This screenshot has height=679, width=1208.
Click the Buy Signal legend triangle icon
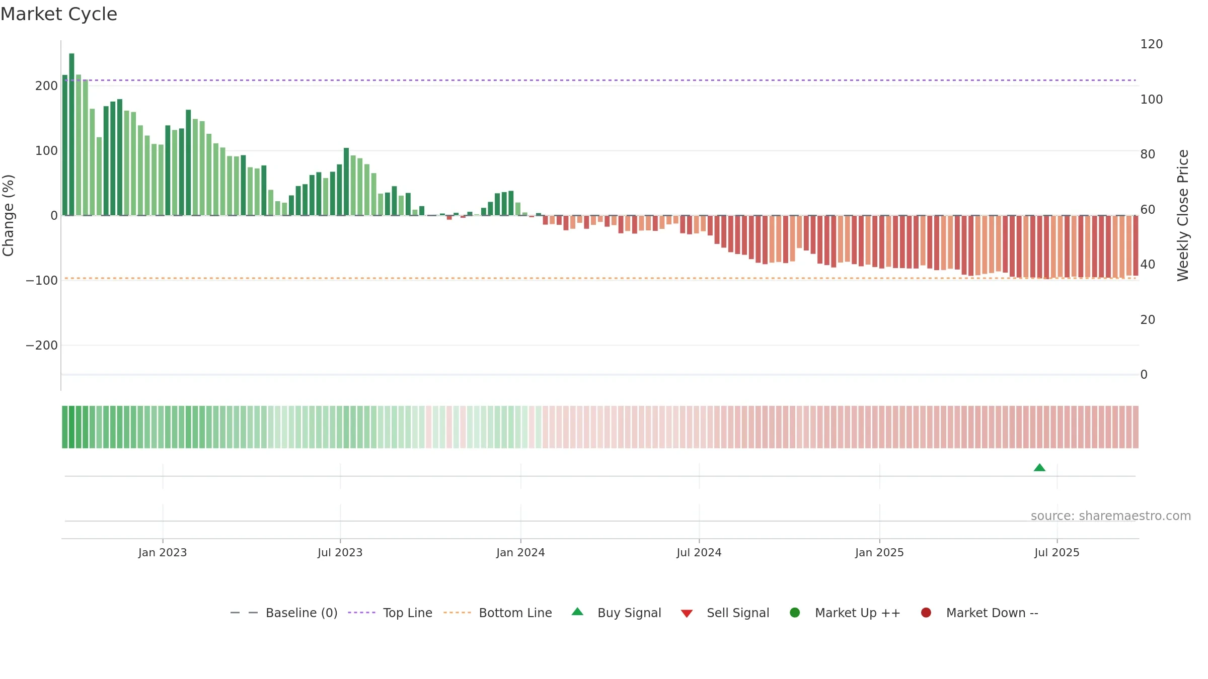coord(577,612)
